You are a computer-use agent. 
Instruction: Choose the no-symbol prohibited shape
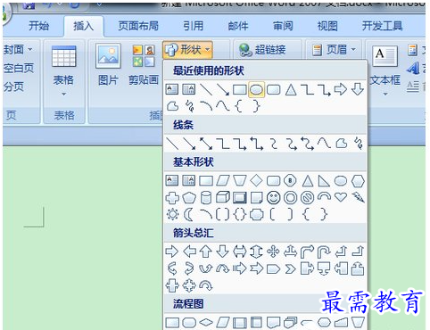coord(307,198)
